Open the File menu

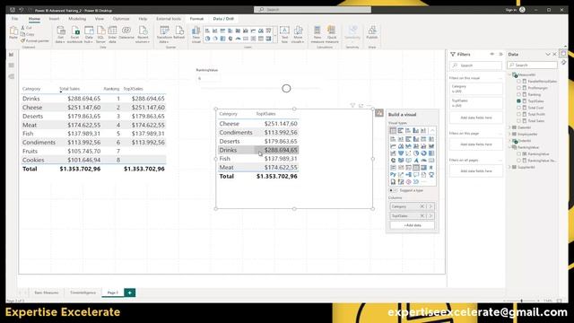[14, 19]
